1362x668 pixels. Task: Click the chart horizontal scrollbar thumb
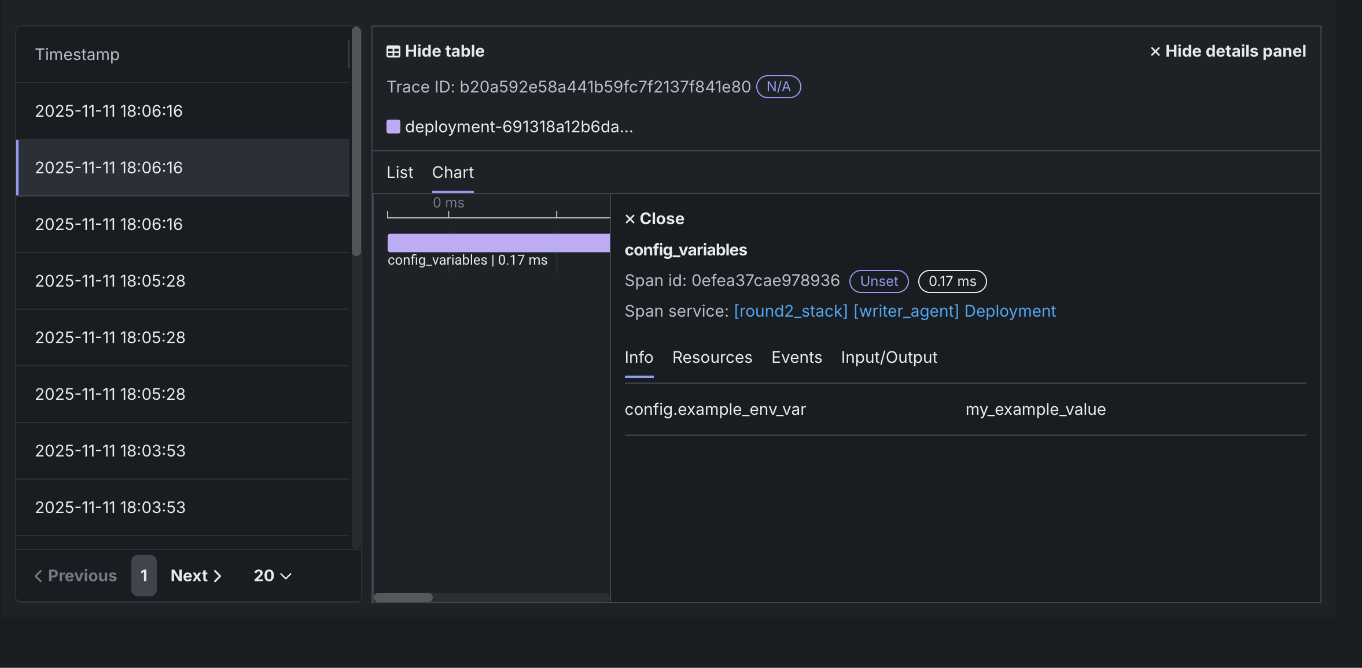point(403,598)
